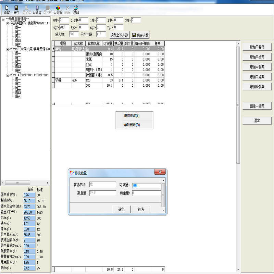Click the 增加午点菜 button
Screen dimensions: 274x274
(257, 77)
